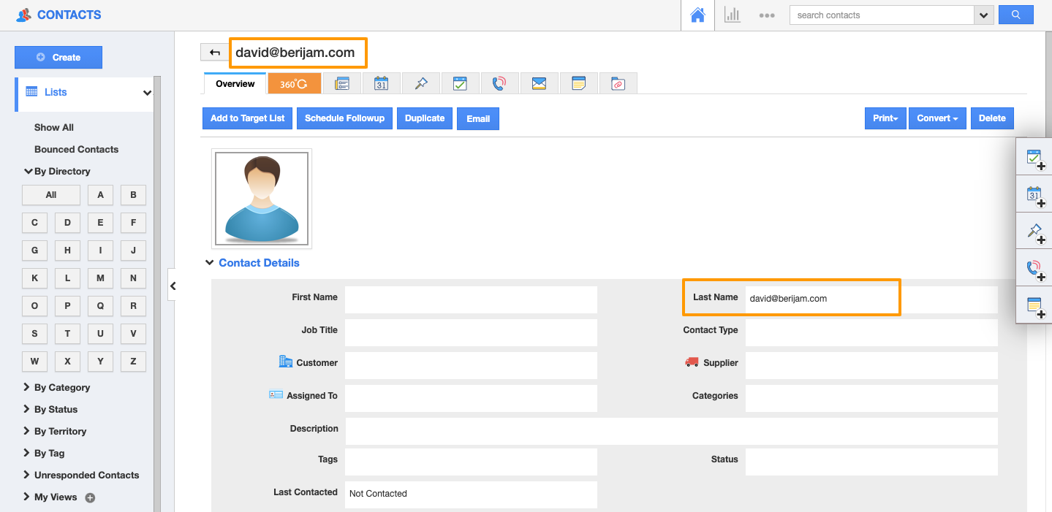Click the Schedule Followup button

coord(344,118)
